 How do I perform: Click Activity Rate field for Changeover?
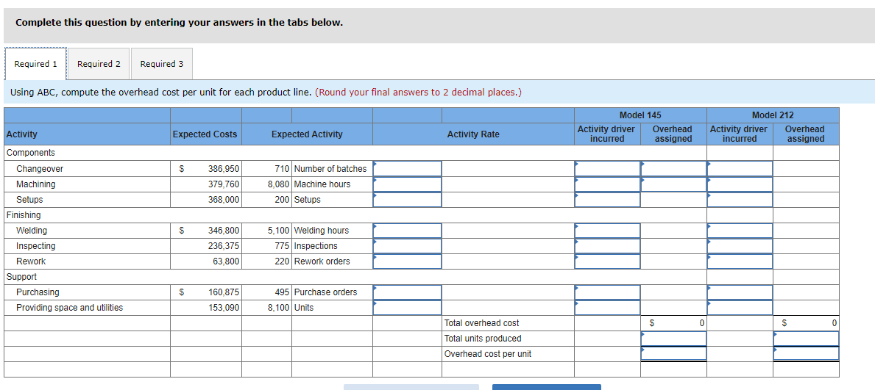(408, 168)
